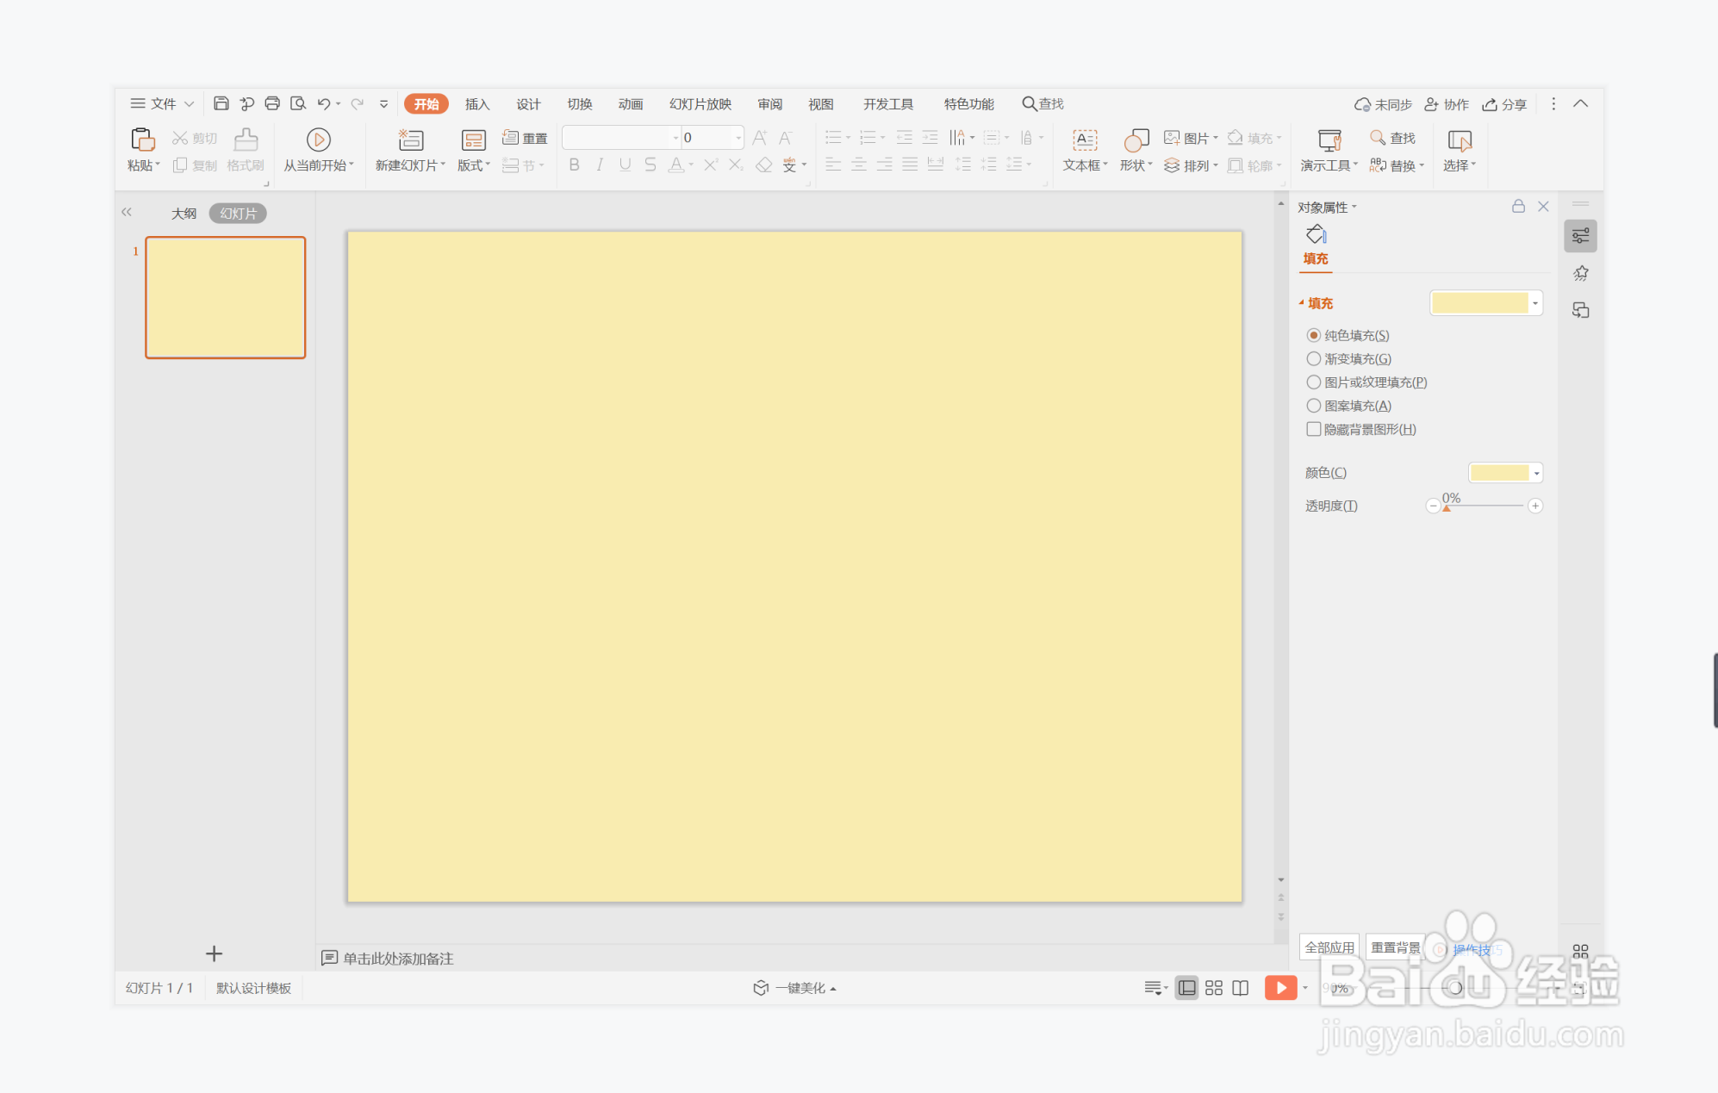The image size is (1718, 1093).
Task: Select picture or texture fill option
Action: click(x=1314, y=382)
